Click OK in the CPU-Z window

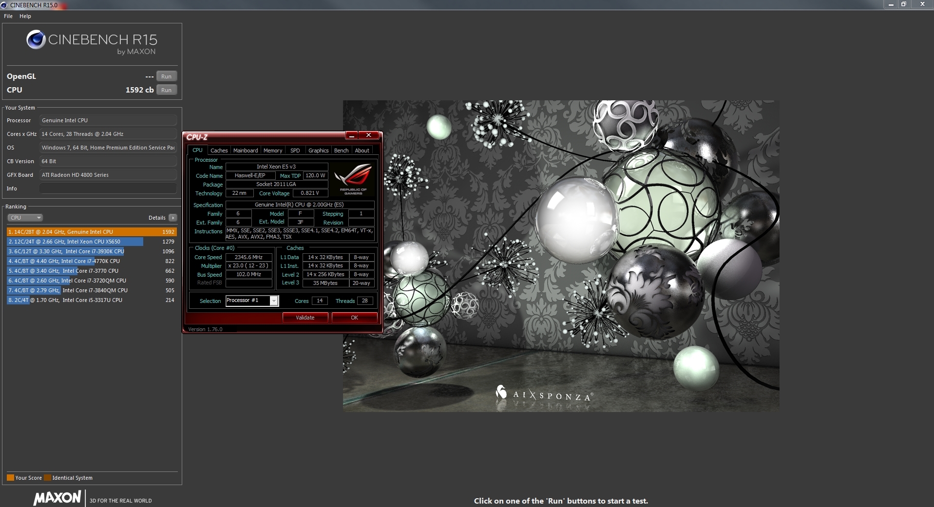pyautogui.click(x=354, y=318)
